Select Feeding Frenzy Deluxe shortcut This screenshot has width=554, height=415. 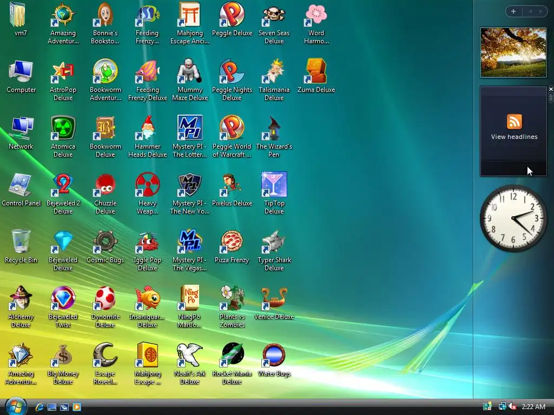pos(147,81)
